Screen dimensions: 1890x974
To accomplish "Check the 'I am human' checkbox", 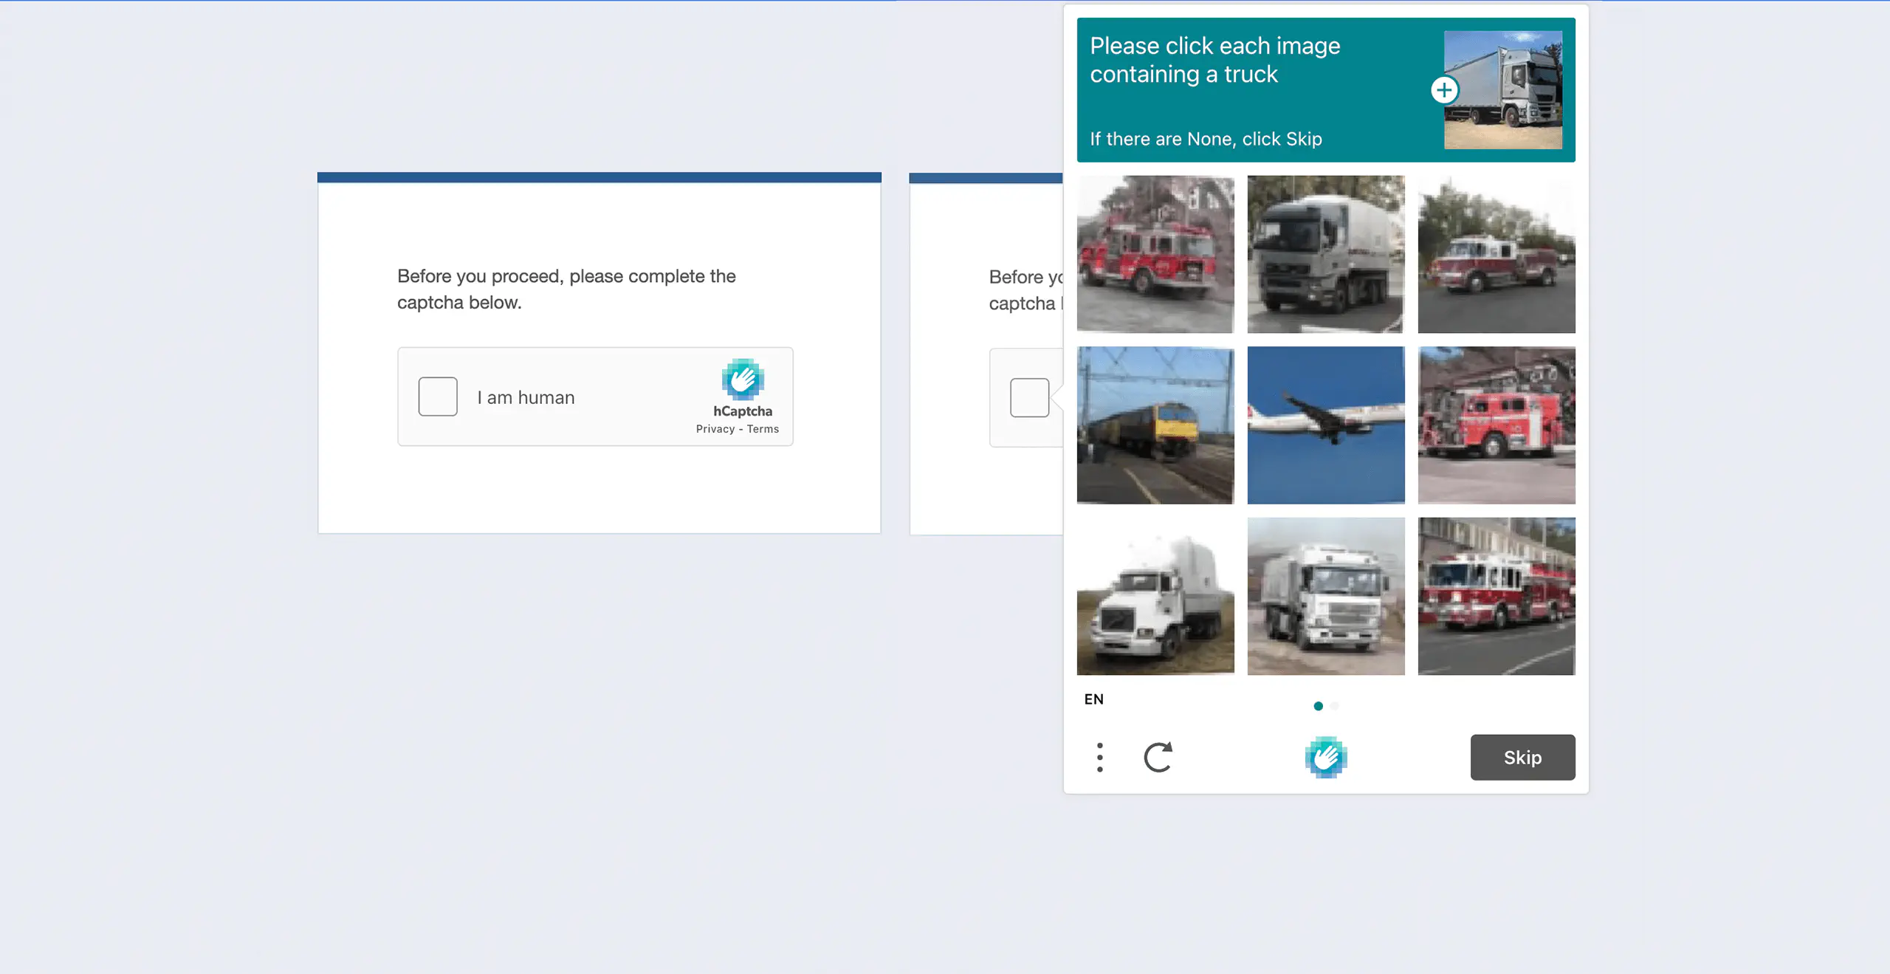I will 438,397.
